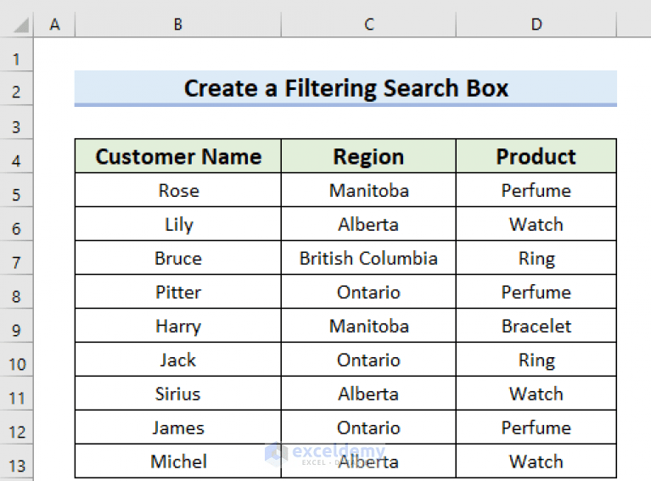Image resolution: width=651 pixels, height=481 pixels.
Task: Click the cell containing 'Pitter'
Action: click(x=178, y=292)
